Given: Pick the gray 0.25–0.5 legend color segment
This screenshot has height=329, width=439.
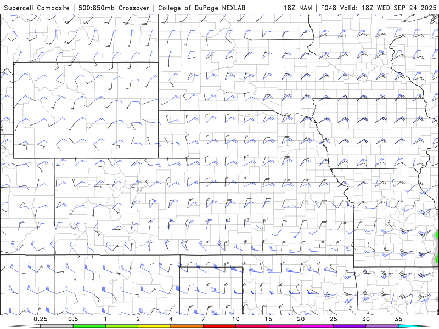Looking at the screenshot, I should pyautogui.click(x=57, y=326).
